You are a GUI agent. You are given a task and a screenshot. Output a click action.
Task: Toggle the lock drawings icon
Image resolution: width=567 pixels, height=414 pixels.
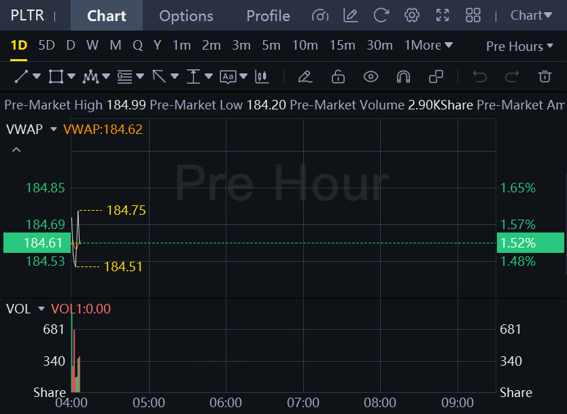pyautogui.click(x=338, y=77)
